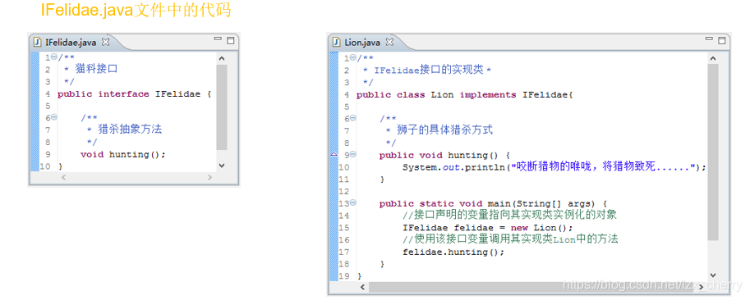Screen dimensions: 750x300
Task: Click the closing brace on line 19 of Lion.java
Action: [360, 276]
